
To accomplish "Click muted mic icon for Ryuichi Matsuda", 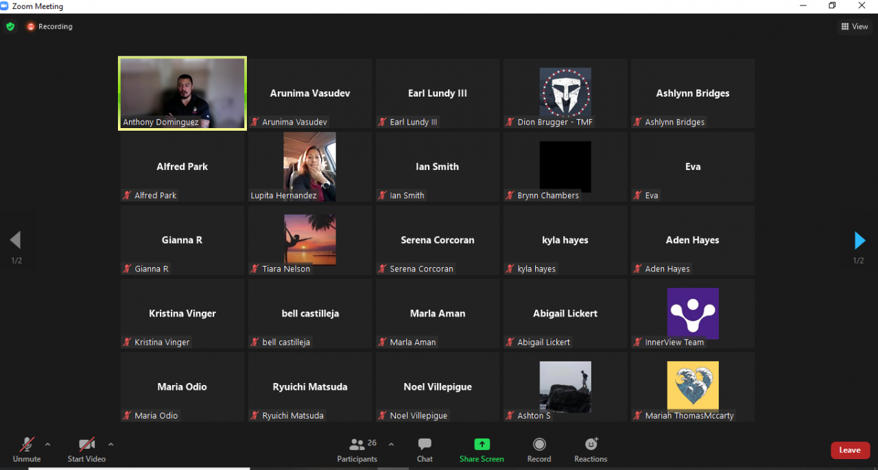I will click(254, 415).
